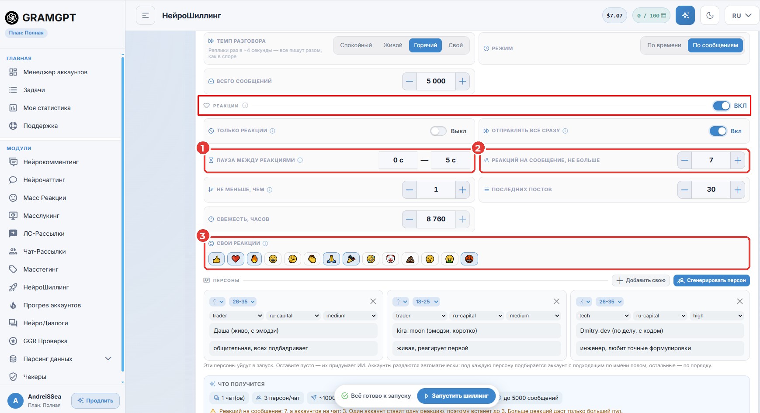
Task: Select the fire reaction emoji
Action: [254, 259]
